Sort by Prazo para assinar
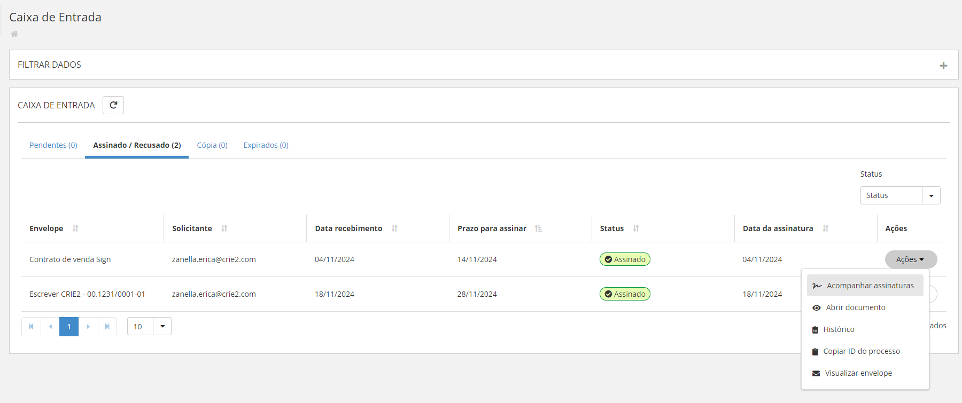This screenshot has height=403, width=962. [539, 228]
